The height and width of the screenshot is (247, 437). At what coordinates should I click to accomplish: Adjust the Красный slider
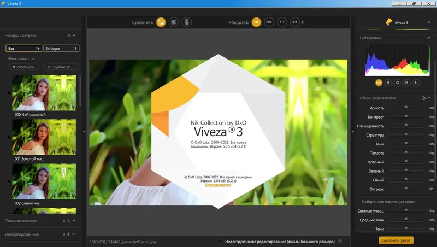pos(406,161)
